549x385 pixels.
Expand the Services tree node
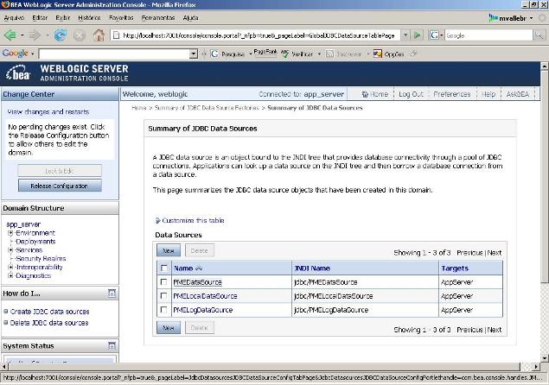(10, 250)
